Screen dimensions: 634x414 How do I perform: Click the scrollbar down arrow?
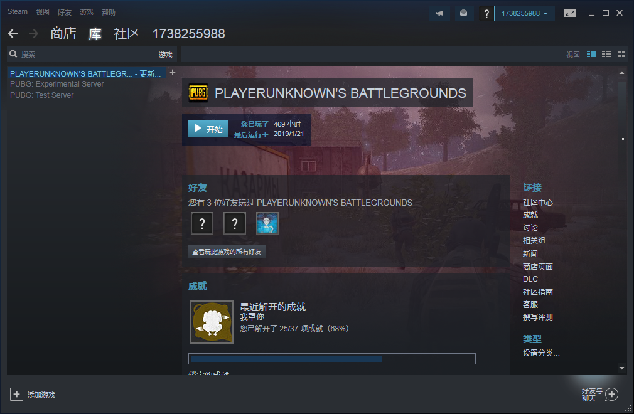(x=621, y=368)
